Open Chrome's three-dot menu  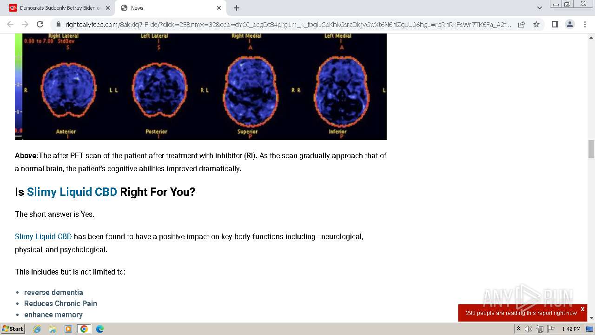[x=585, y=24]
